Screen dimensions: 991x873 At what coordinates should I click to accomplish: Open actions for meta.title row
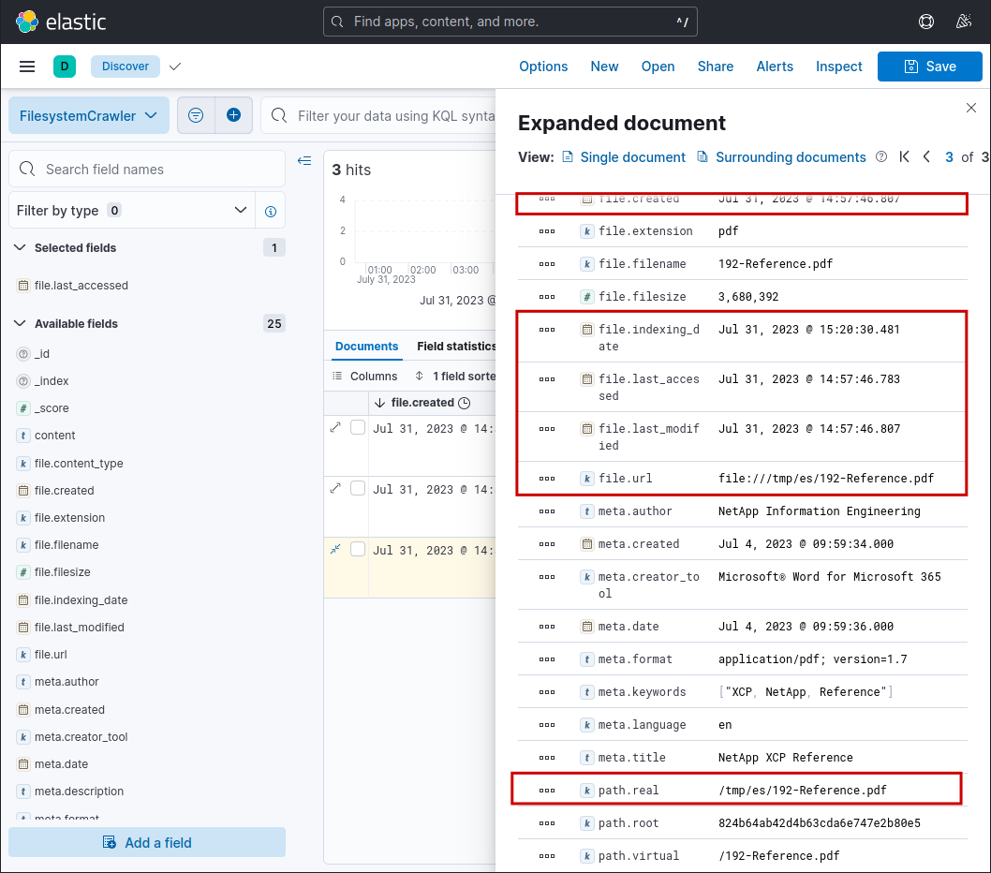pos(547,758)
